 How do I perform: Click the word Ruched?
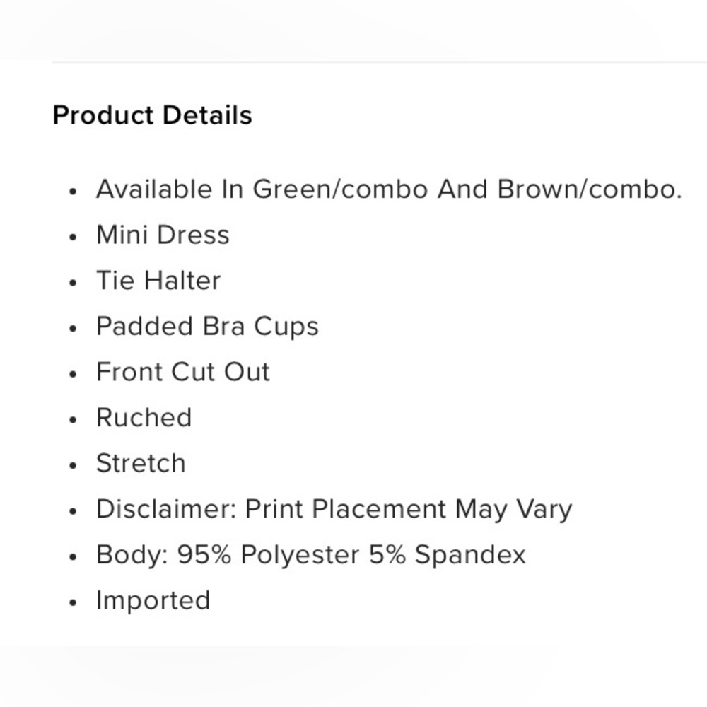pyautogui.click(x=144, y=418)
